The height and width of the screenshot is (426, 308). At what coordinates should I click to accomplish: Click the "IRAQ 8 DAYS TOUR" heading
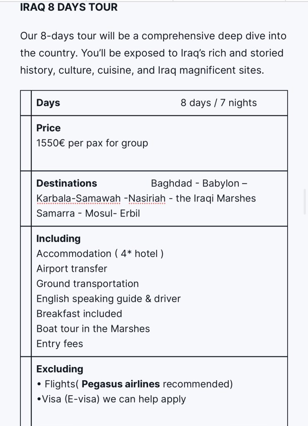(x=69, y=7)
